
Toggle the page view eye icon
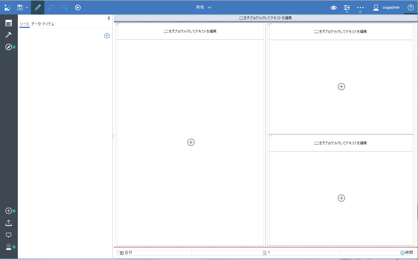[x=333, y=8]
